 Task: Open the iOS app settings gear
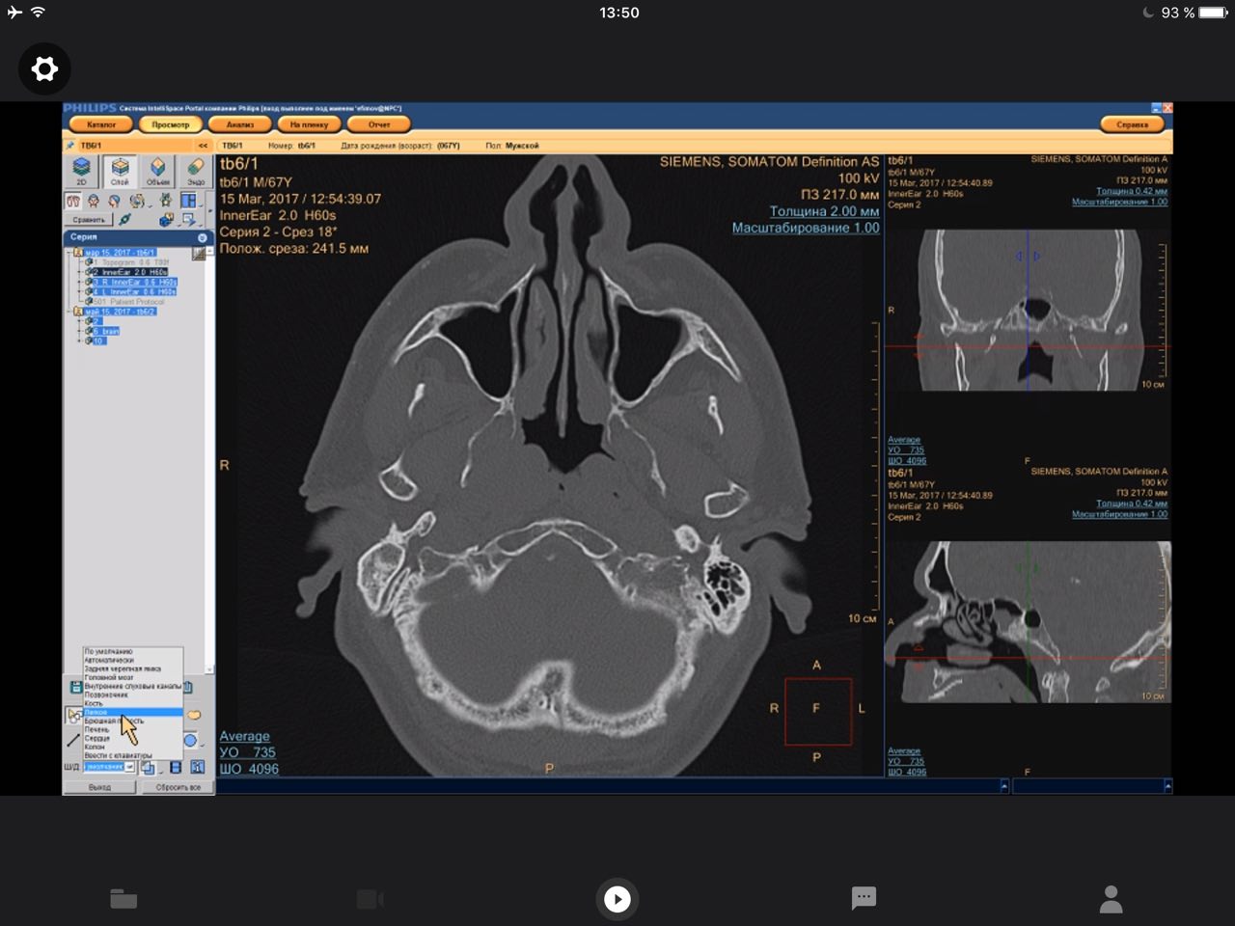coord(44,68)
